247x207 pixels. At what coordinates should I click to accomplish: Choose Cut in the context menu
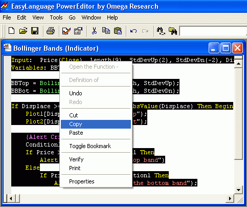[96, 115]
